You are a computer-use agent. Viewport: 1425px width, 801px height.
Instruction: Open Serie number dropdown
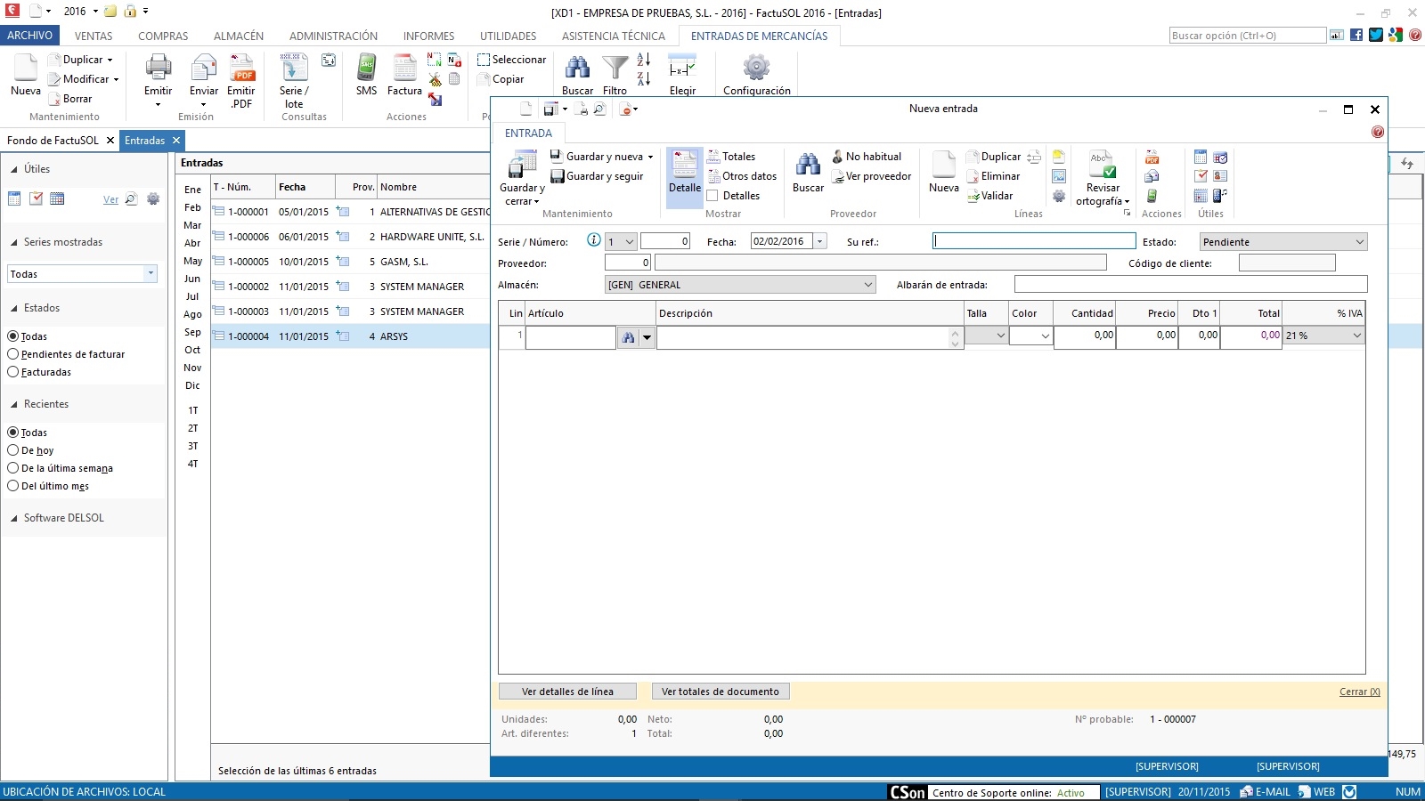(621, 241)
